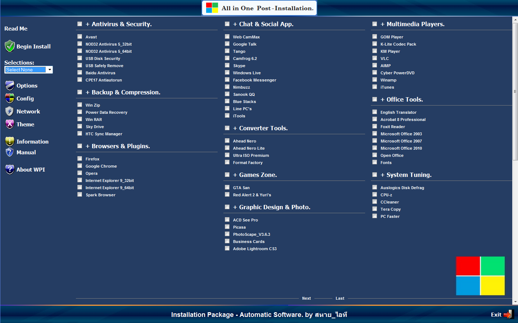Open the Manual link text
The height and width of the screenshot is (323, 518).
pos(26,152)
